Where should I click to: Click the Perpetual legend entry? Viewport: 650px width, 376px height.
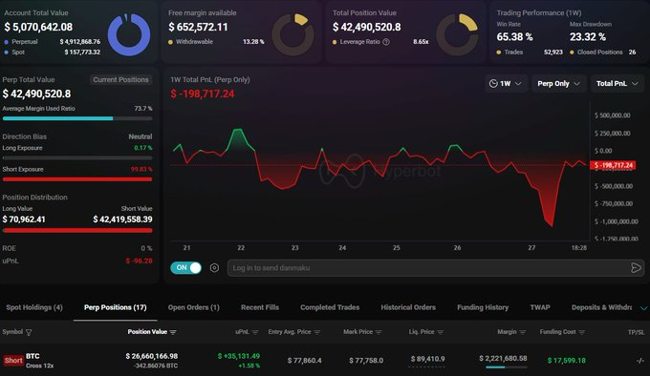21,42
